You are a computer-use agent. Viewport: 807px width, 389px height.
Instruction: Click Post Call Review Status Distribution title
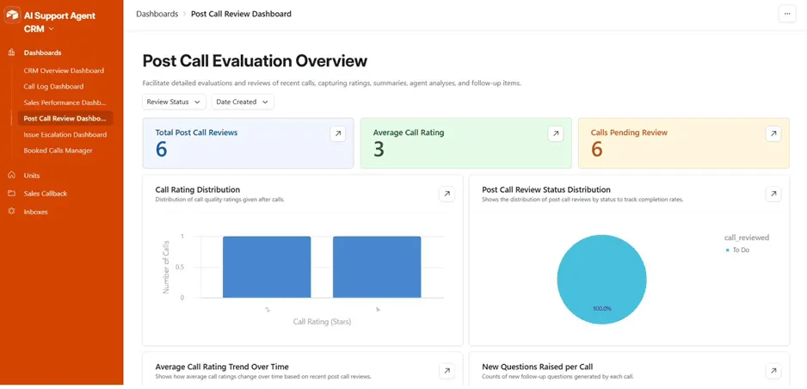pyautogui.click(x=546, y=190)
